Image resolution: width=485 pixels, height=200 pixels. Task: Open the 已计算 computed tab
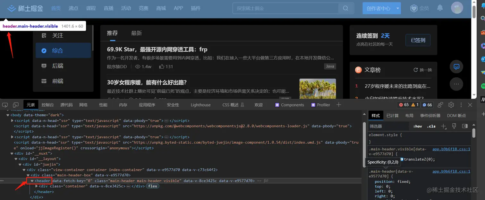click(392, 116)
